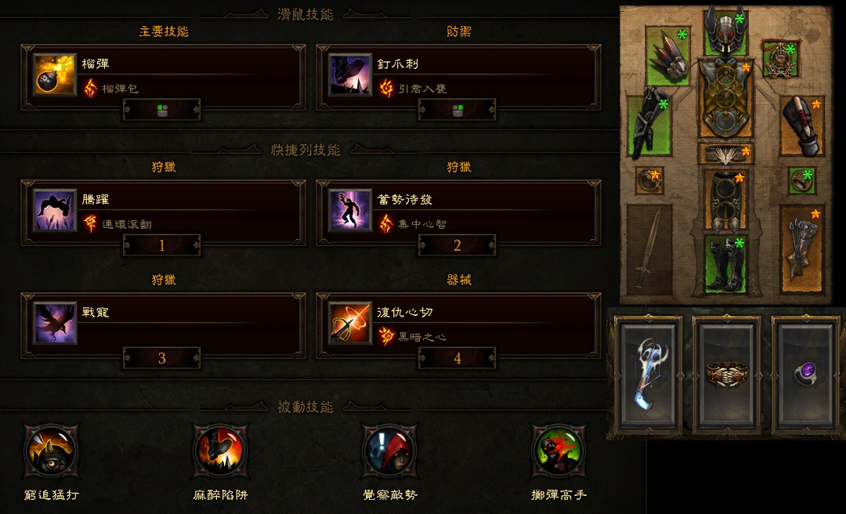
Task: Select the helmet equipment slot
Action: click(725, 31)
